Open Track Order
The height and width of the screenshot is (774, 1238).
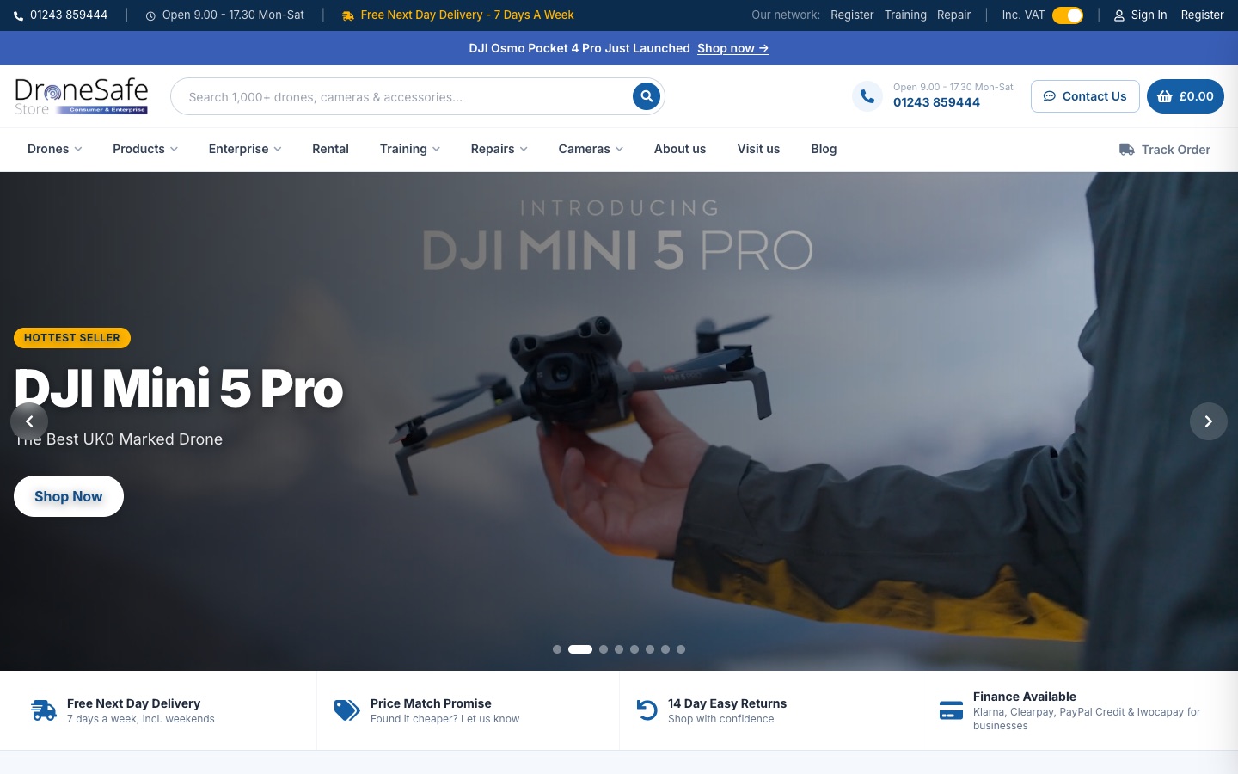1165,150
